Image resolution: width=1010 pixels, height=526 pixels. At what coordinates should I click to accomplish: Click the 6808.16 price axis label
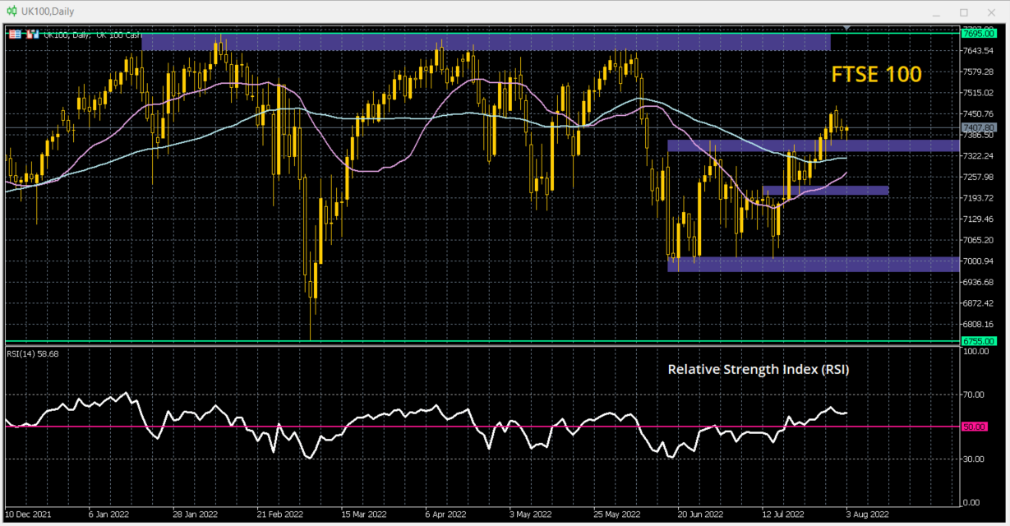click(978, 325)
